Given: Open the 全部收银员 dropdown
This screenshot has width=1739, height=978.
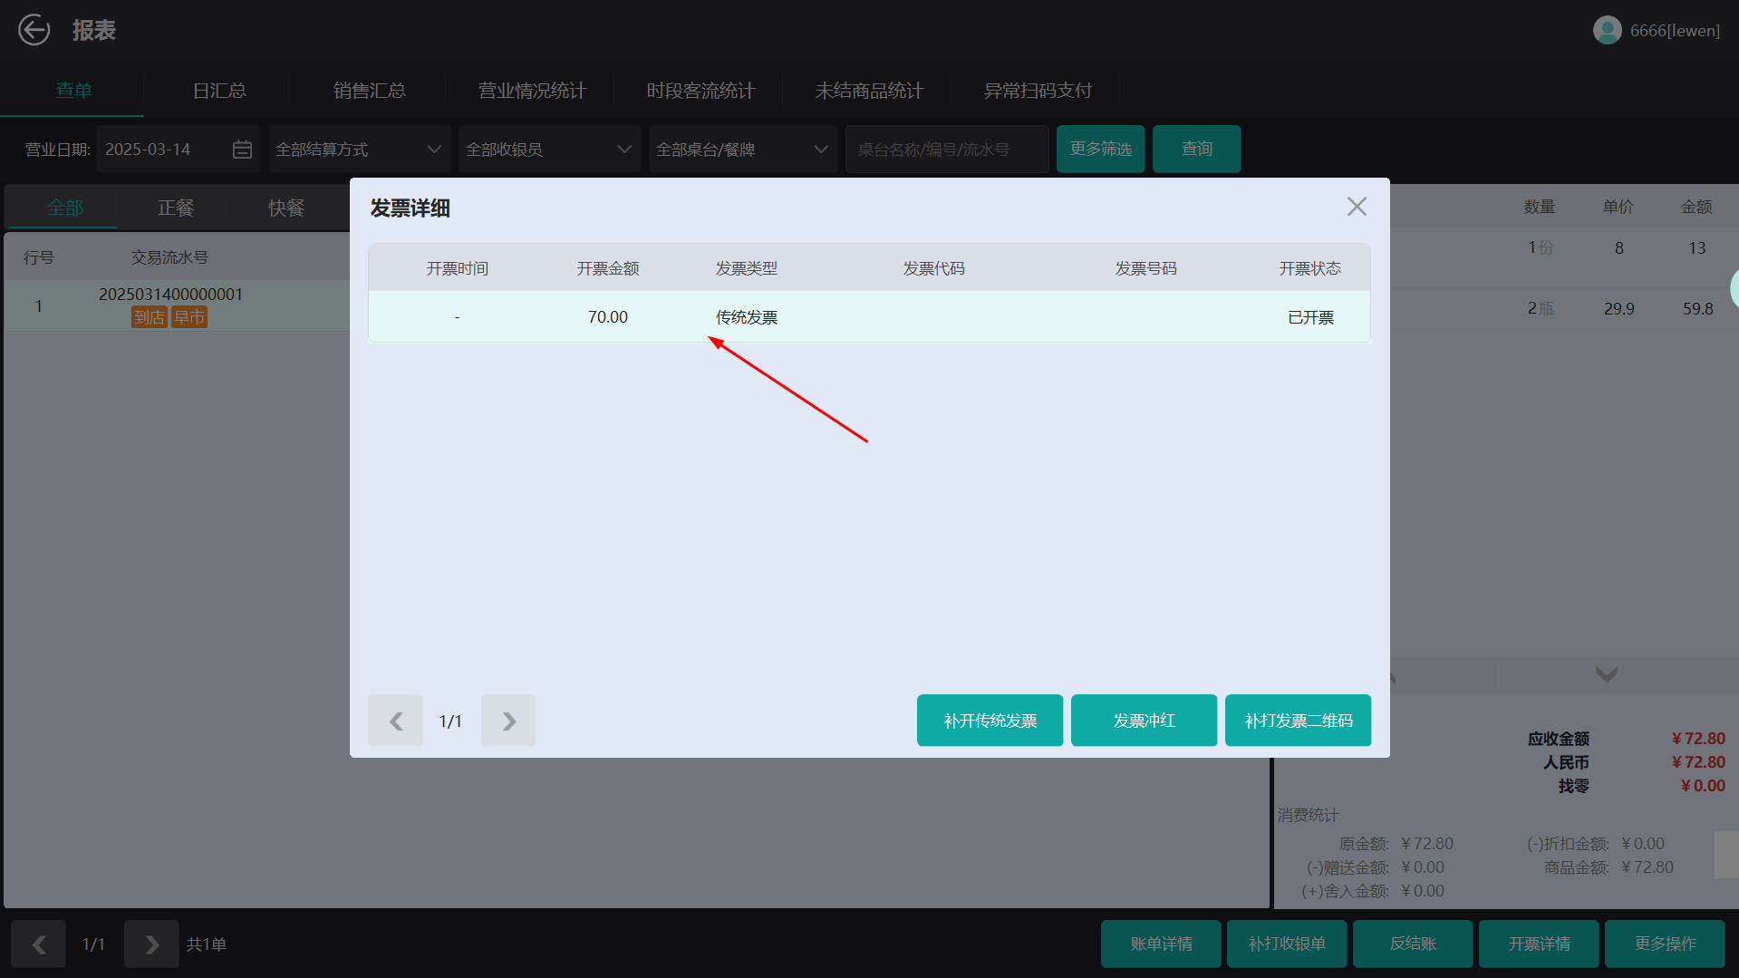Looking at the screenshot, I should (x=548, y=149).
